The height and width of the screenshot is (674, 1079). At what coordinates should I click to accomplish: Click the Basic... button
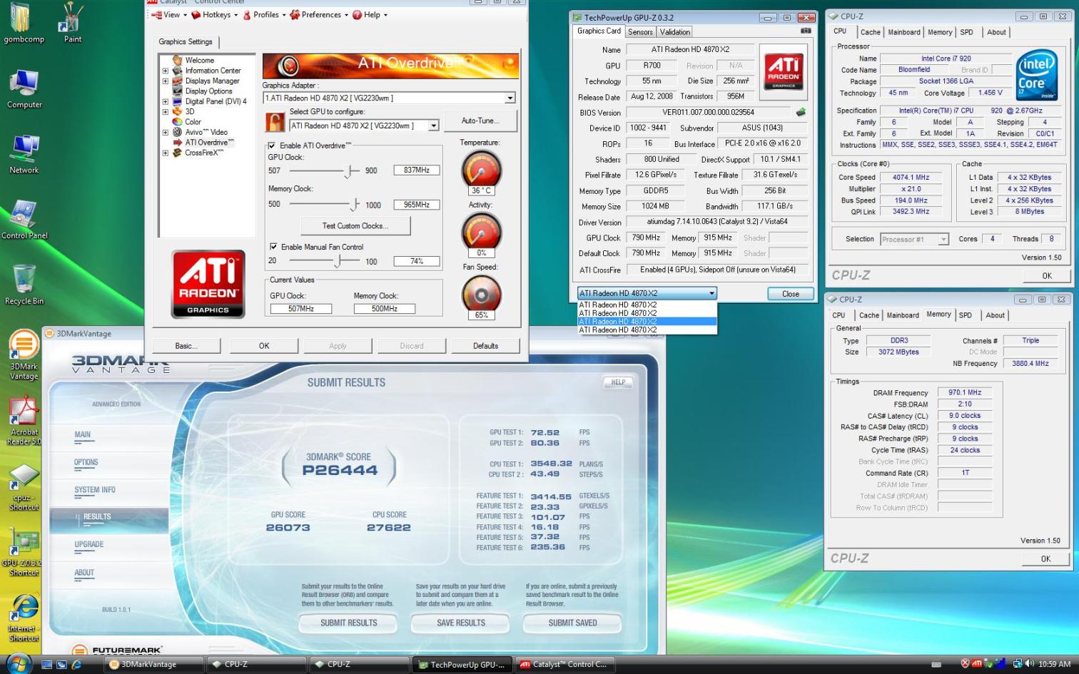(186, 346)
